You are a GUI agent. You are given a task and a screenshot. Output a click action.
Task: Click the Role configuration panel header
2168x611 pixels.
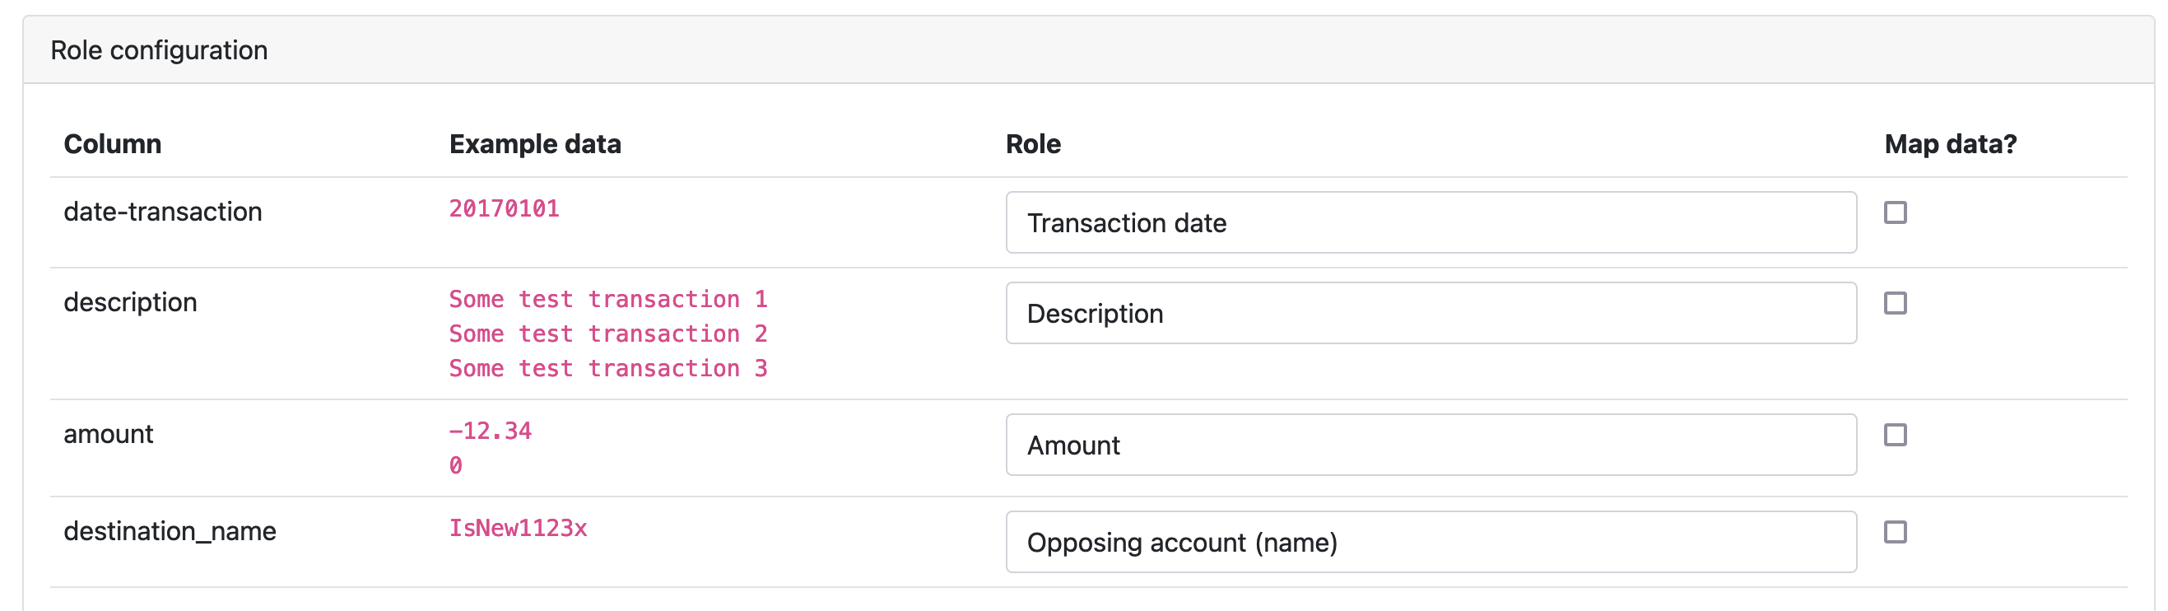point(158,49)
